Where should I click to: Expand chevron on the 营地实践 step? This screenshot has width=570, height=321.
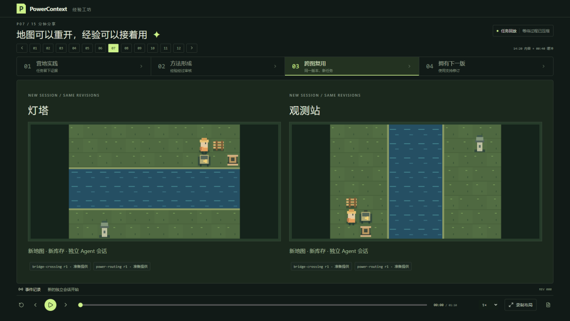[141, 66]
